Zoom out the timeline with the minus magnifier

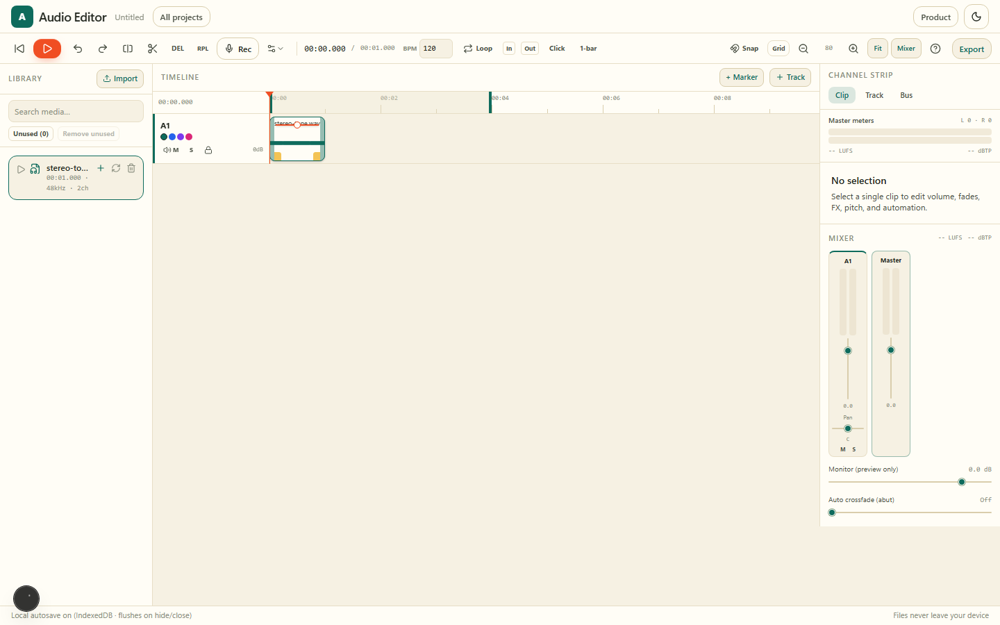[803, 49]
